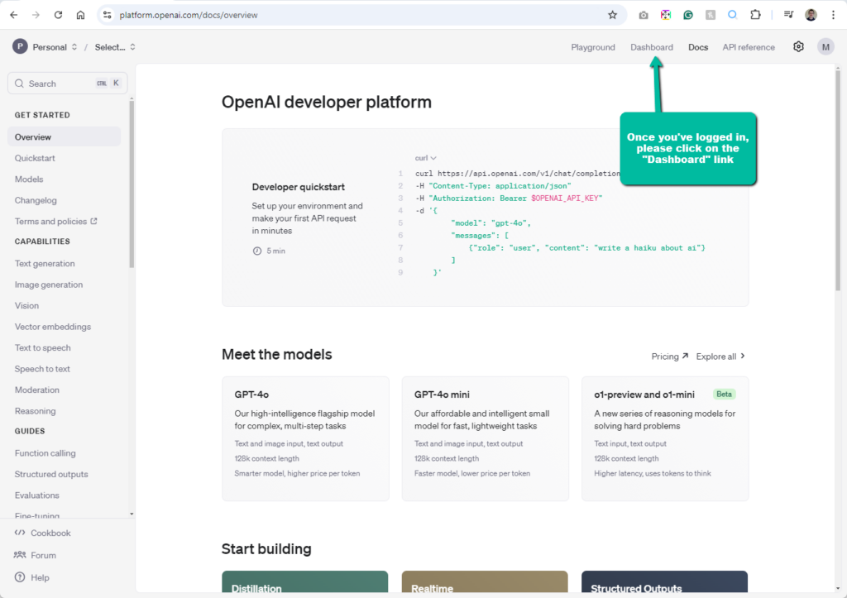Open the Select project dropdown
This screenshot has height=598, width=847.
[x=115, y=47]
